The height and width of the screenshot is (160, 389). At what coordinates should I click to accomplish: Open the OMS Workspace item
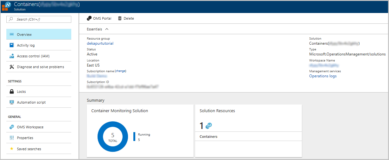(x=39, y=127)
